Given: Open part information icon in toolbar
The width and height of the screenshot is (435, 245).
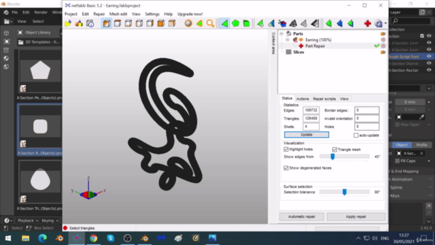Looking at the screenshot, I should 90,24.
